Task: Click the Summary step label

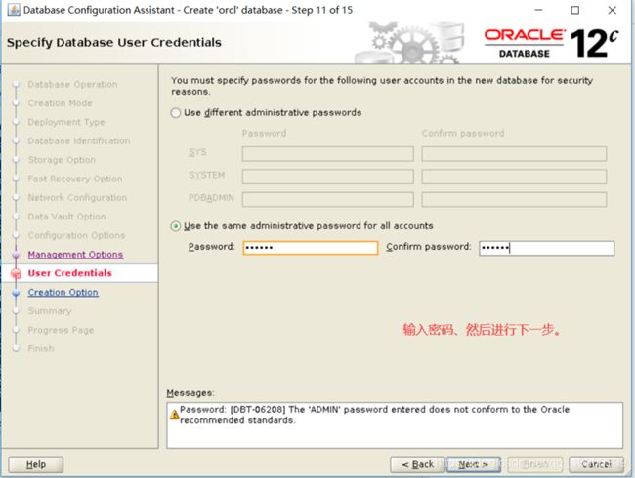Action: pyautogui.click(x=50, y=311)
